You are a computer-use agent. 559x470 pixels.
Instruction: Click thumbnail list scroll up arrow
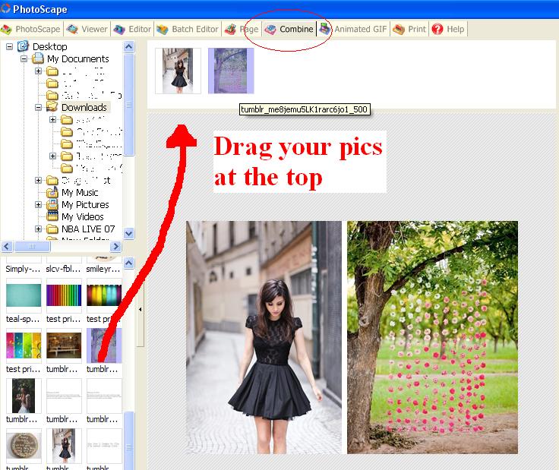click(128, 263)
